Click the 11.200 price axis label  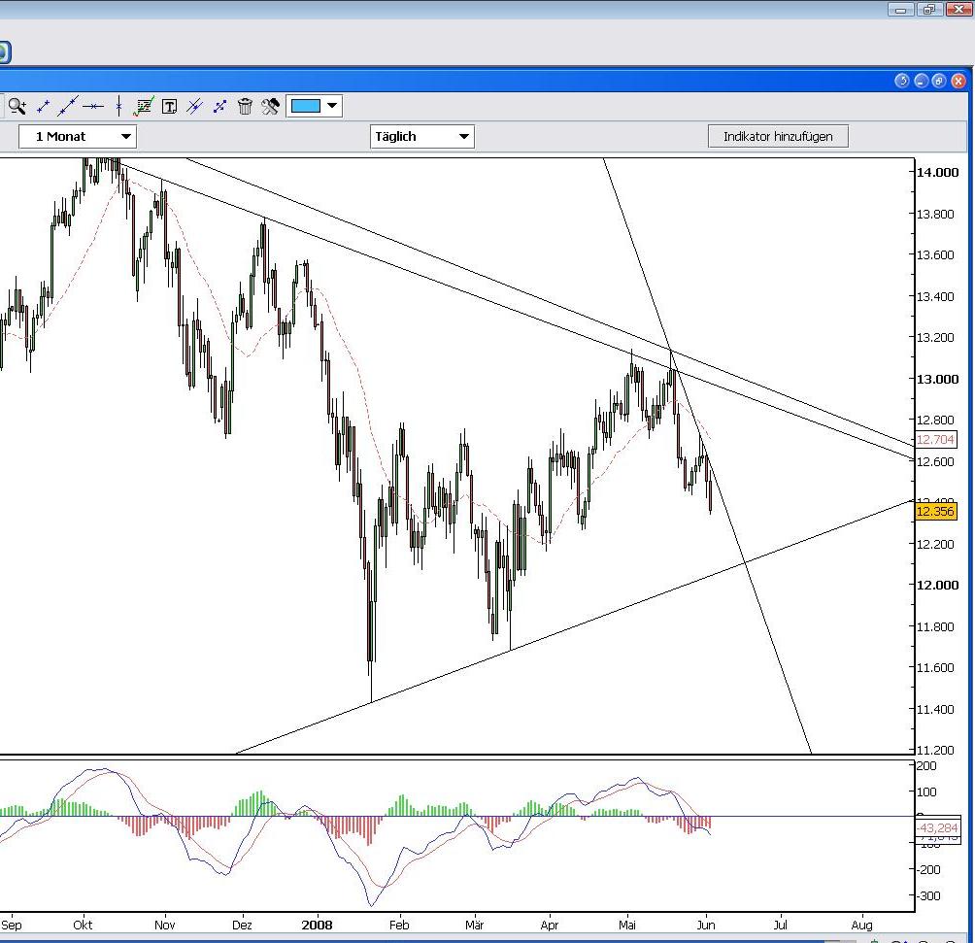click(935, 750)
